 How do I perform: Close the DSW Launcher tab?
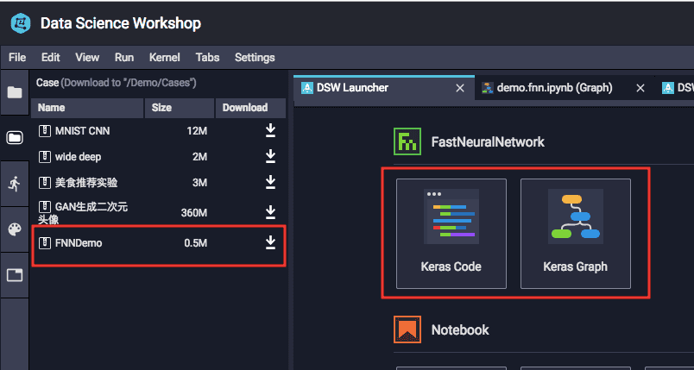tap(460, 89)
